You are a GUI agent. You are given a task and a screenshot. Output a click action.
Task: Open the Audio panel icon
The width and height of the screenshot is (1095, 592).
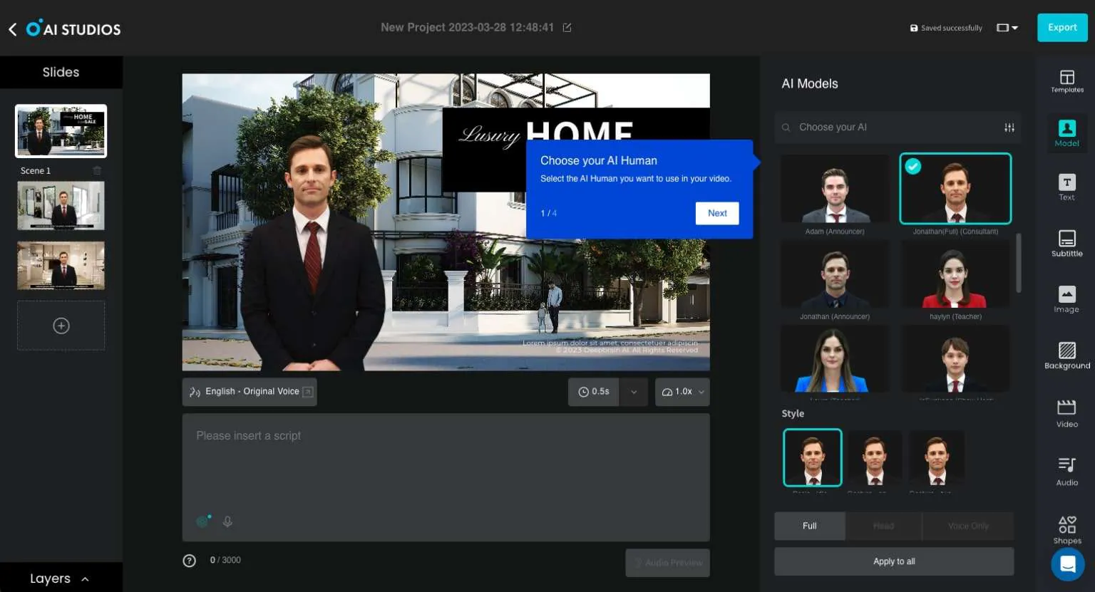click(1066, 471)
